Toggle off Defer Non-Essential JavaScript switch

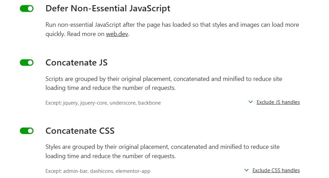27,9
